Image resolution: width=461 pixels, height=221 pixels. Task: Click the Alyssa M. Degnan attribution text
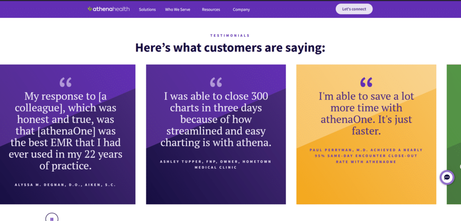[66, 185]
